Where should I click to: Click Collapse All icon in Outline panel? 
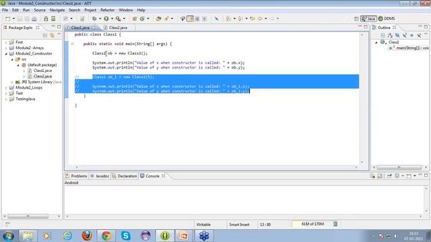tap(383, 36)
